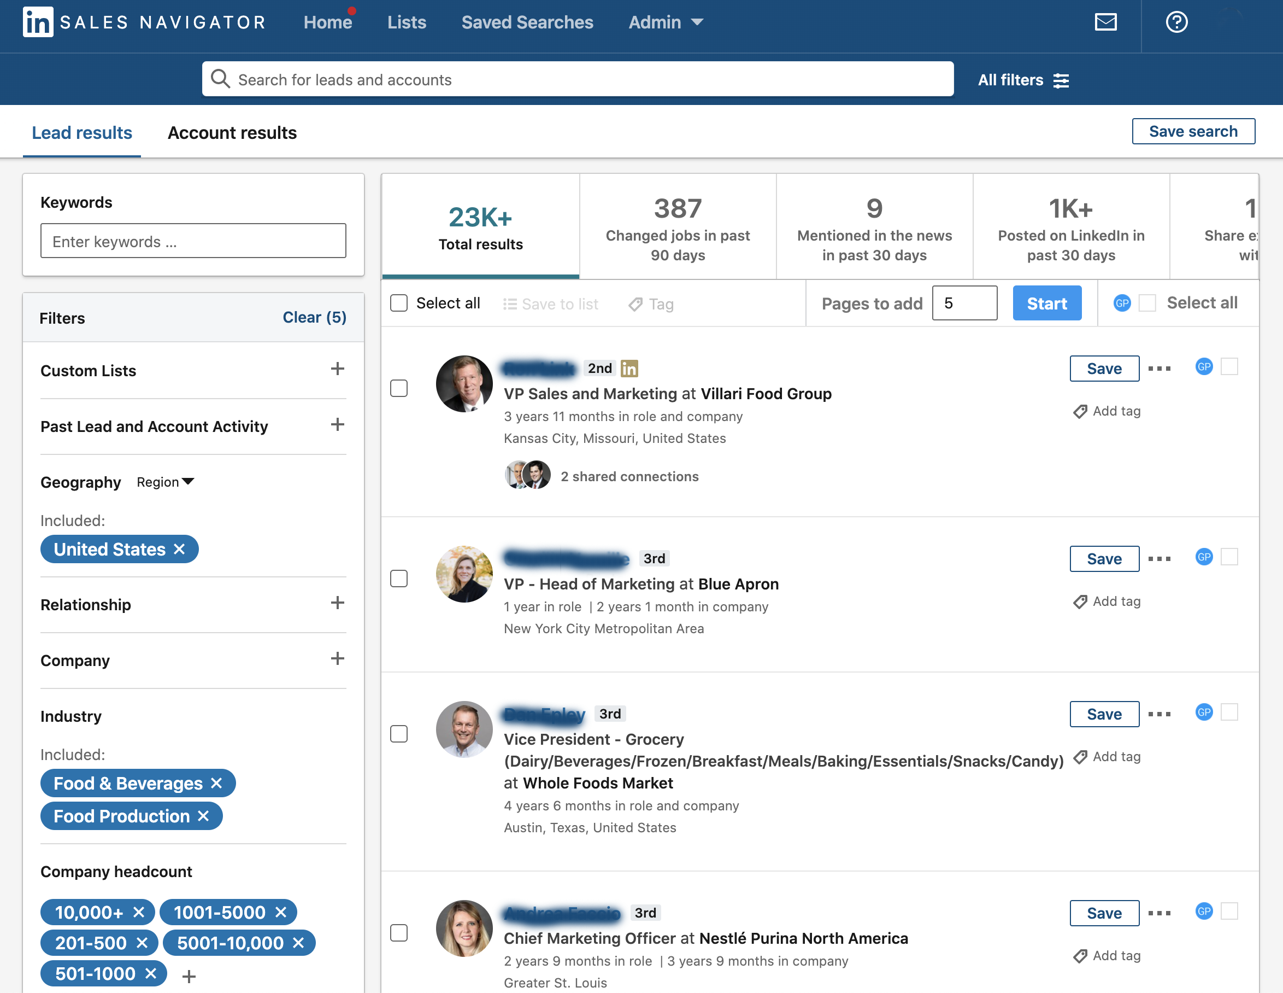Check GP box on Villari Food Group row
1283x993 pixels.
(1229, 366)
